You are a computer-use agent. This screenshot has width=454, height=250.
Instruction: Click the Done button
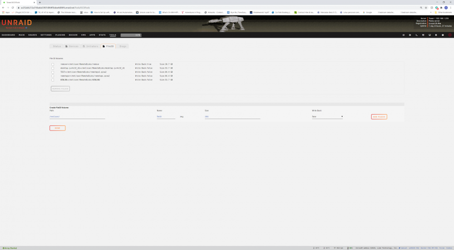tap(57, 128)
